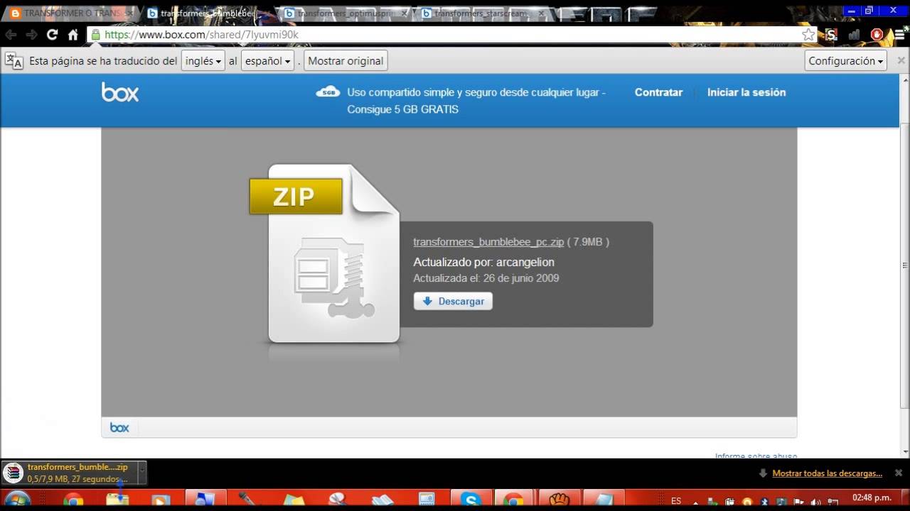Click the page vertical scrollbar

coord(904,265)
